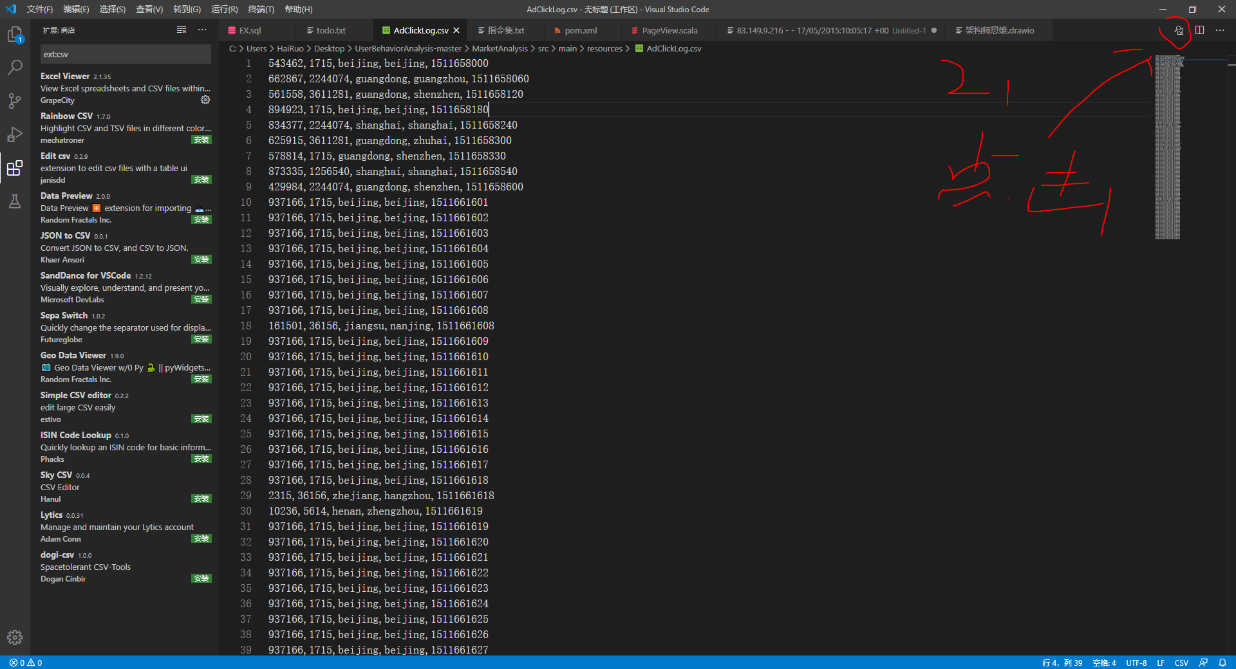Open the Search view in the activity bar
Viewport: 1236px width, 669px height.
pyautogui.click(x=15, y=67)
